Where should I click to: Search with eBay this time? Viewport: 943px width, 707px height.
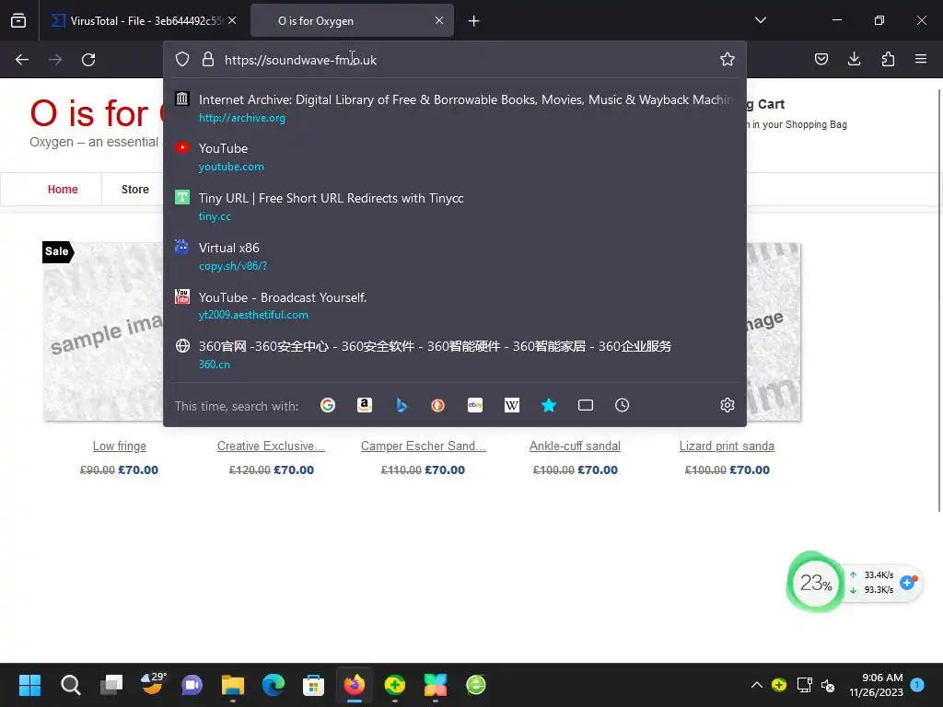point(475,405)
